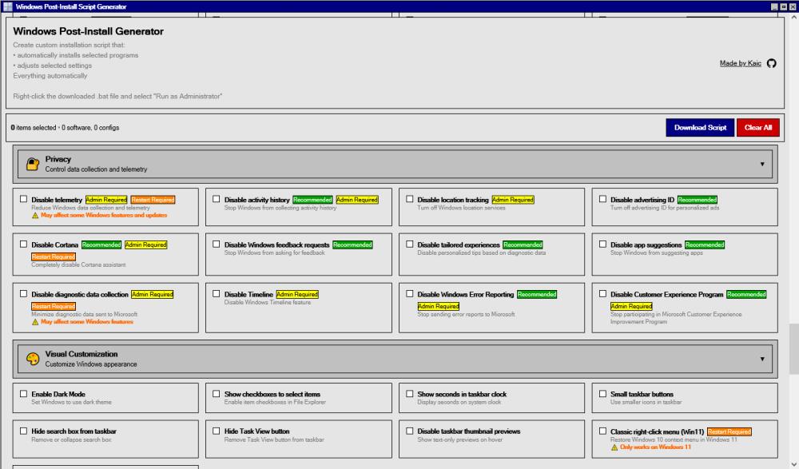Screen dimensions: 799x469
Task: Click the Privacy lock icon
Action: point(33,164)
